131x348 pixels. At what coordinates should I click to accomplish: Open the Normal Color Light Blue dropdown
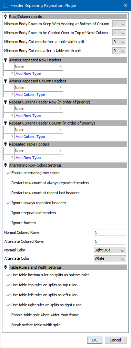pos(110,250)
